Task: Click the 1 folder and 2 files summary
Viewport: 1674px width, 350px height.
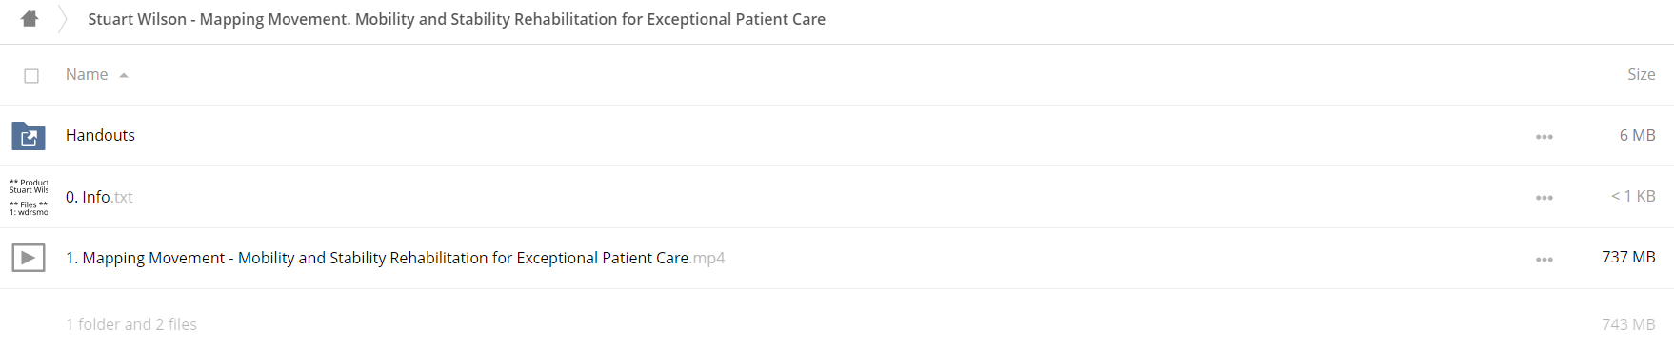Action: [x=131, y=324]
